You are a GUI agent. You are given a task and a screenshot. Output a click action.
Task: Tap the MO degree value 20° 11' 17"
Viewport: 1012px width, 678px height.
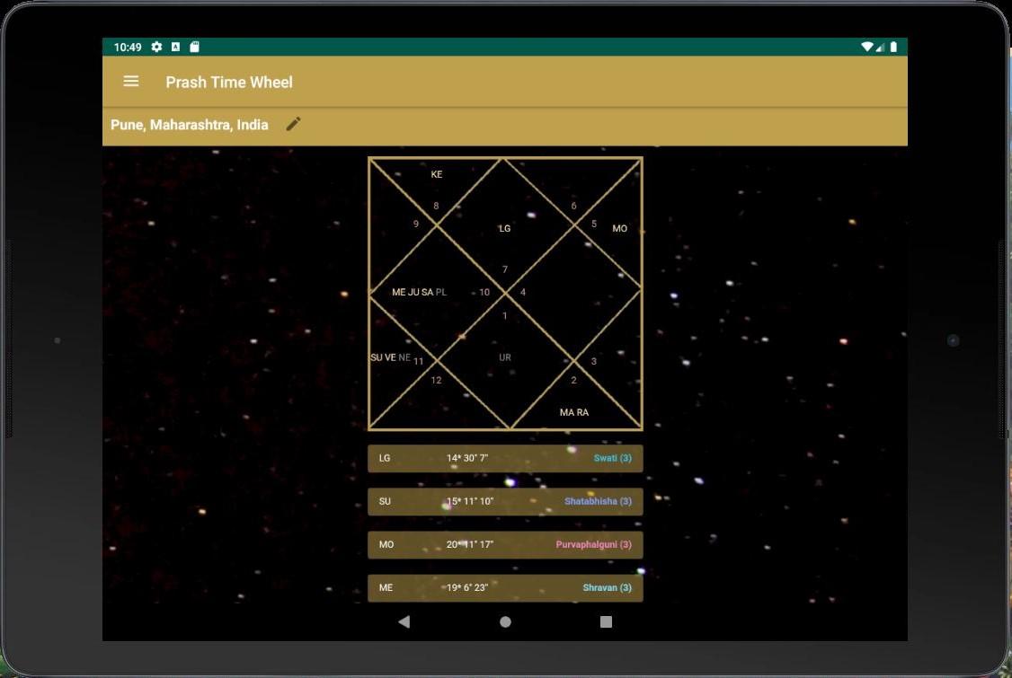(x=470, y=544)
